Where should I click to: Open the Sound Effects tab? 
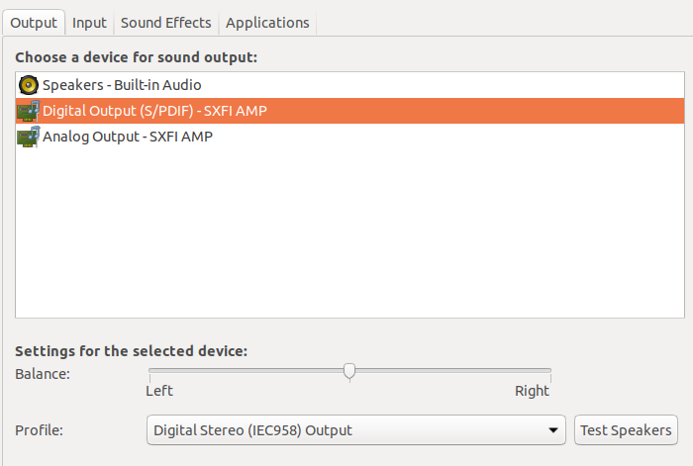(x=165, y=22)
